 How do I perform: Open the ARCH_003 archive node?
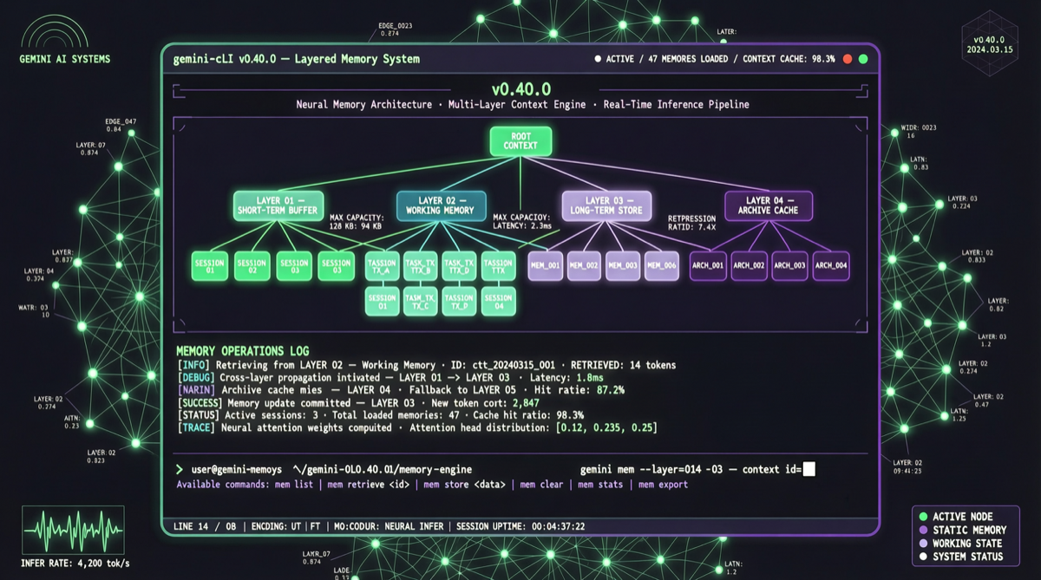pyautogui.click(x=789, y=266)
